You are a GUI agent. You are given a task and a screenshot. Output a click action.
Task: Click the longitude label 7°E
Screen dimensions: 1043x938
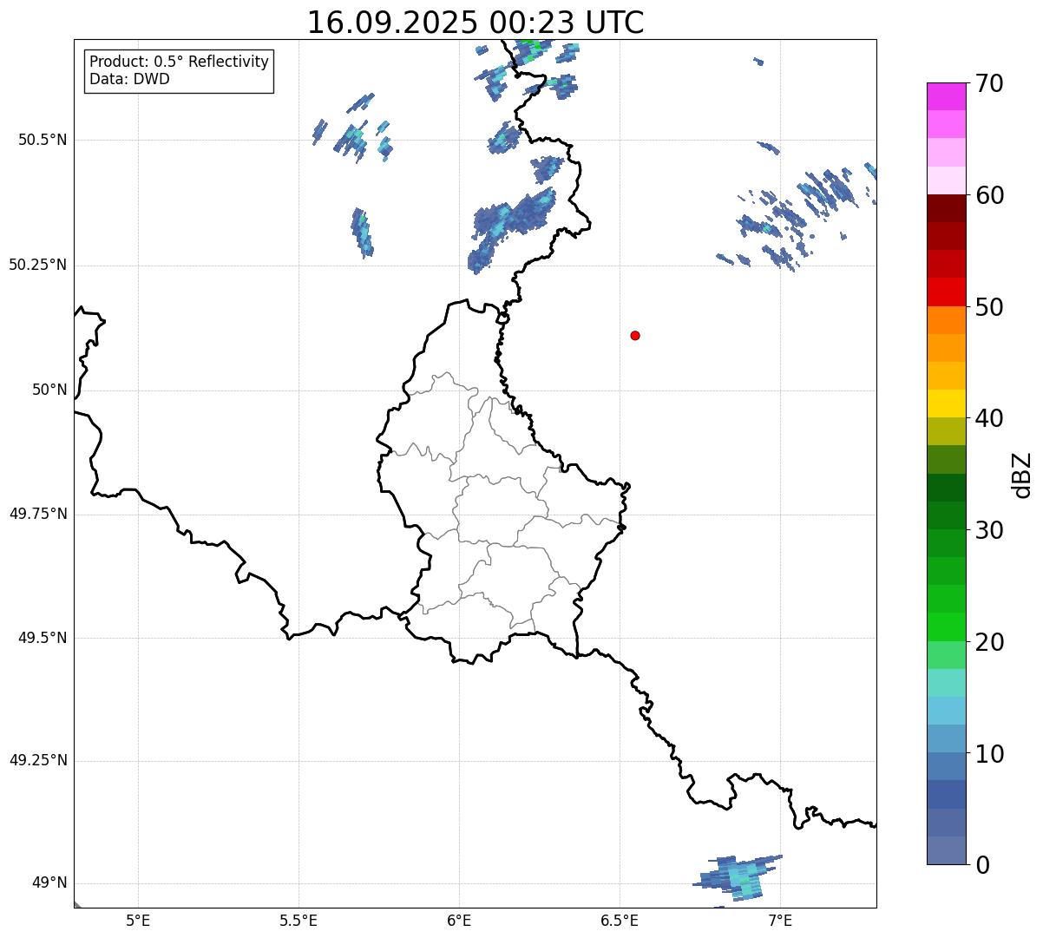click(780, 920)
